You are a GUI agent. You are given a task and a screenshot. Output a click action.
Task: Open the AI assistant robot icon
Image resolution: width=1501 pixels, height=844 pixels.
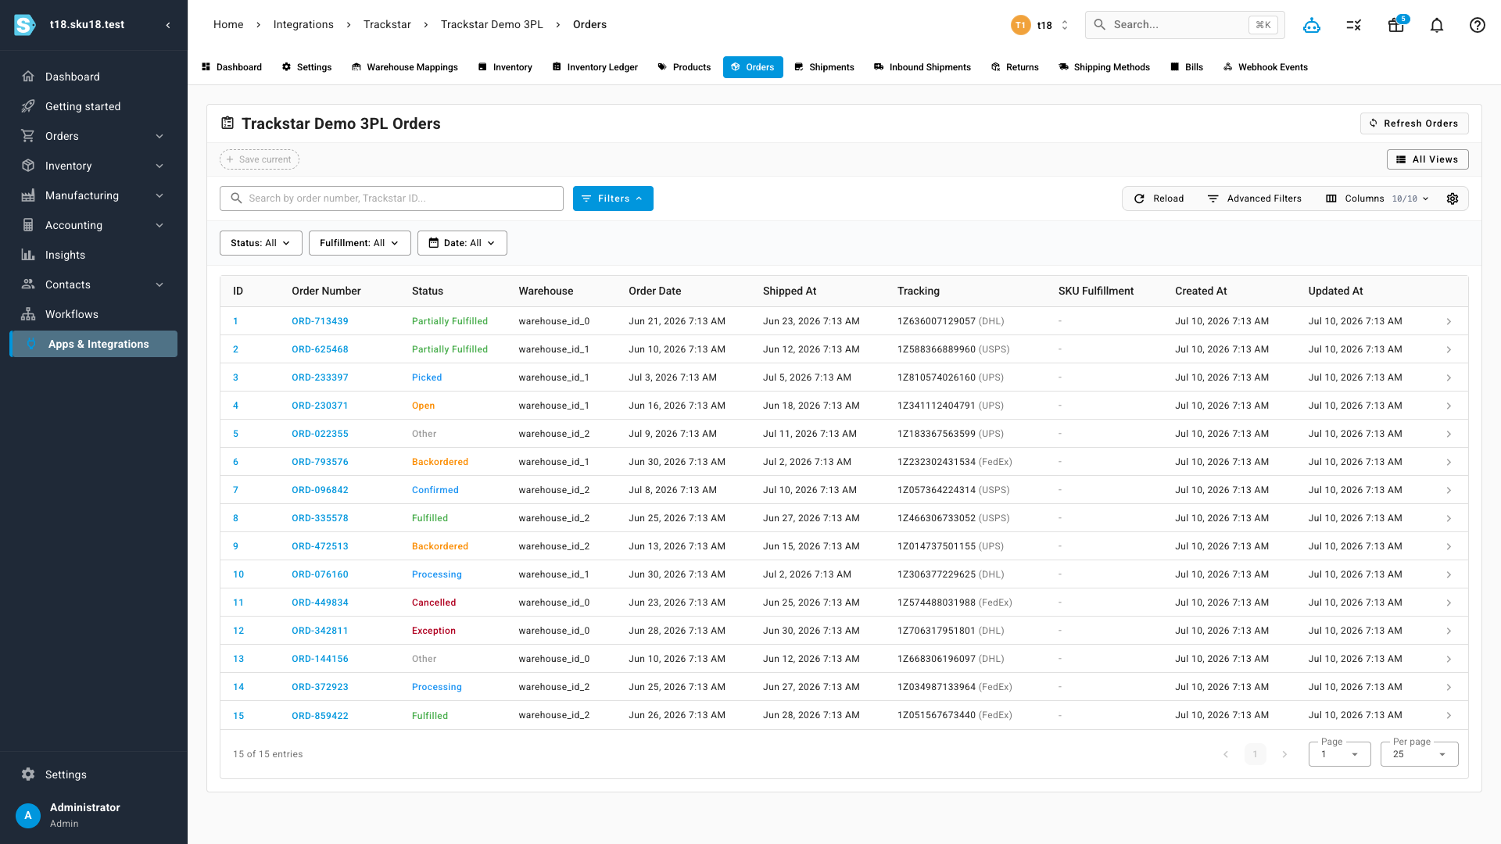(1312, 25)
